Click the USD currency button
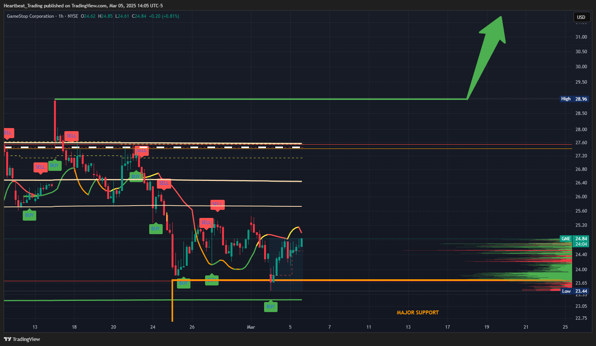This screenshot has width=596, height=346. [x=581, y=17]
